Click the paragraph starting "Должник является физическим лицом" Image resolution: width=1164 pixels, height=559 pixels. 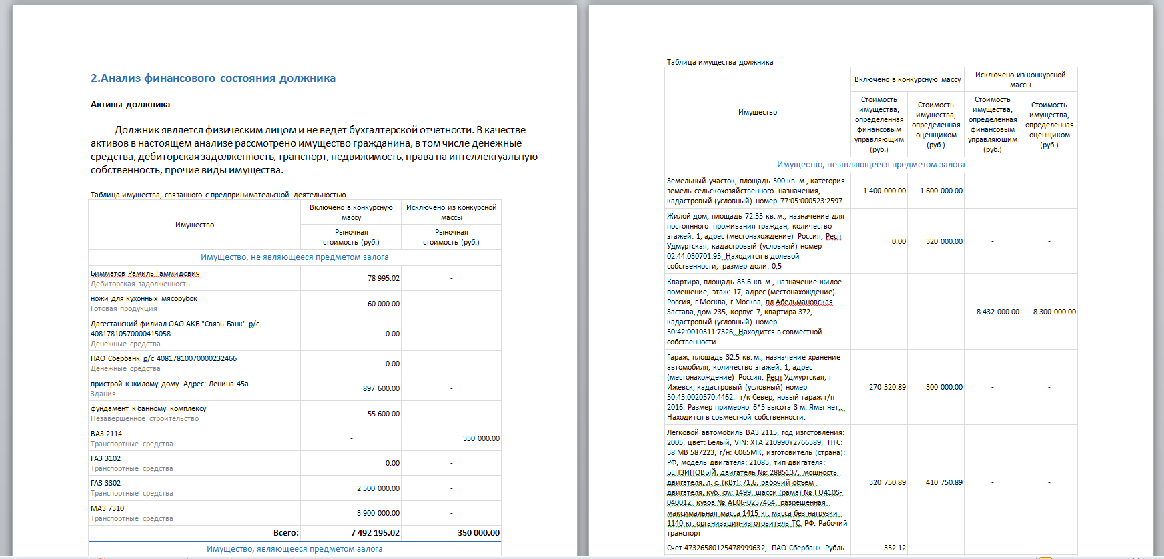pos(314,150)
